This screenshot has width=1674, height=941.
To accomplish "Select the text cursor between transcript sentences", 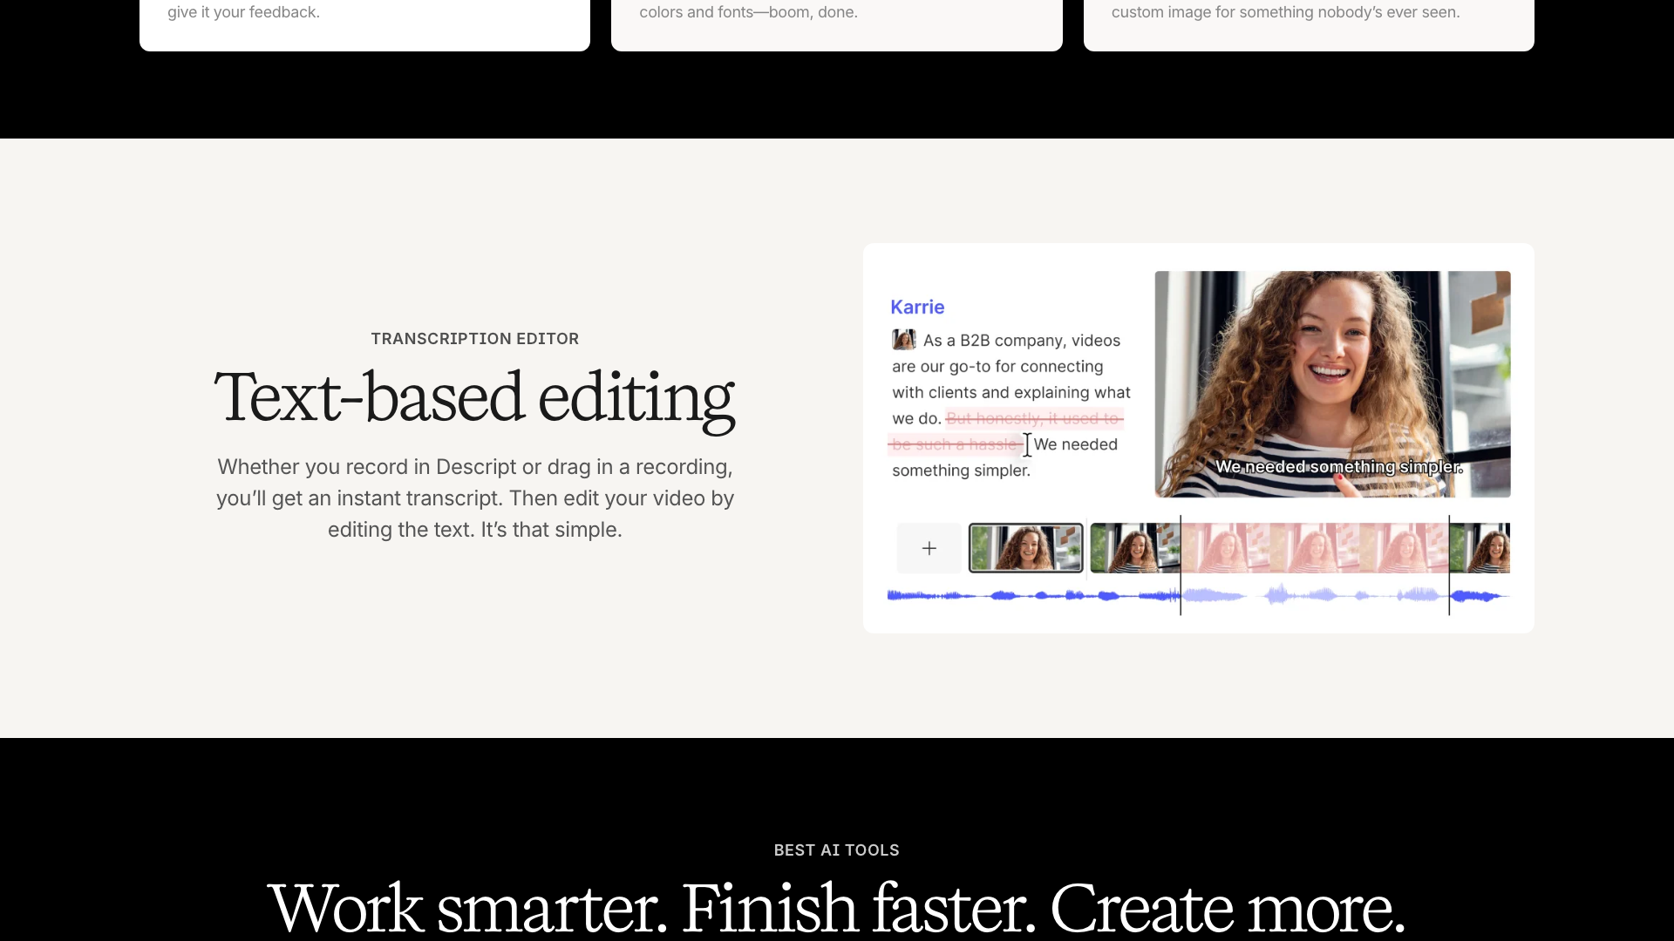I will [x=1028, y=445].
